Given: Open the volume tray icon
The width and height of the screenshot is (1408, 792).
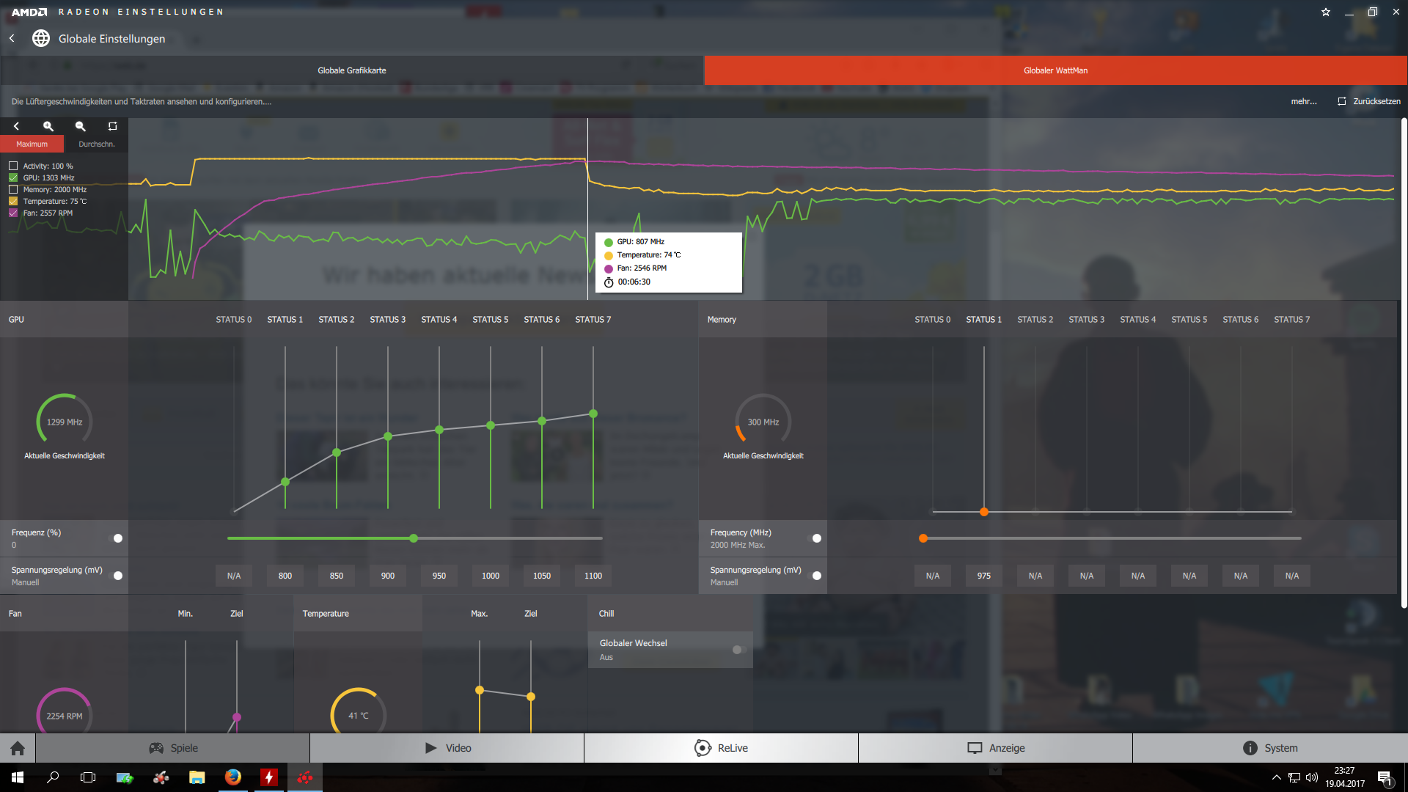Looking at the screenshot, I should [x=1312, y=777].
